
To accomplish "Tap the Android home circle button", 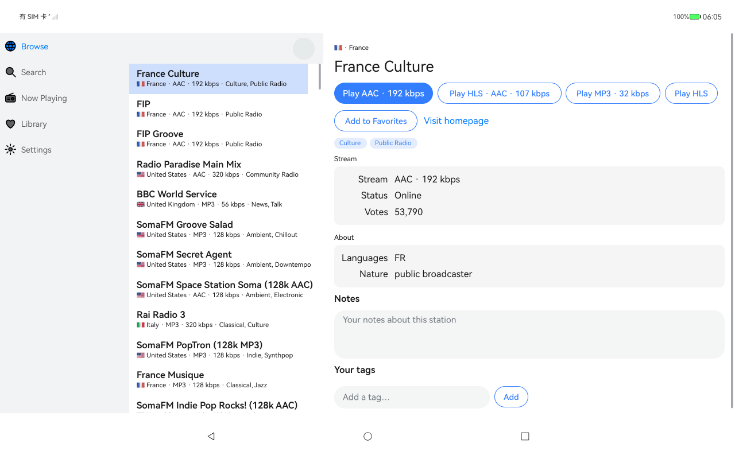I will 367,436.
